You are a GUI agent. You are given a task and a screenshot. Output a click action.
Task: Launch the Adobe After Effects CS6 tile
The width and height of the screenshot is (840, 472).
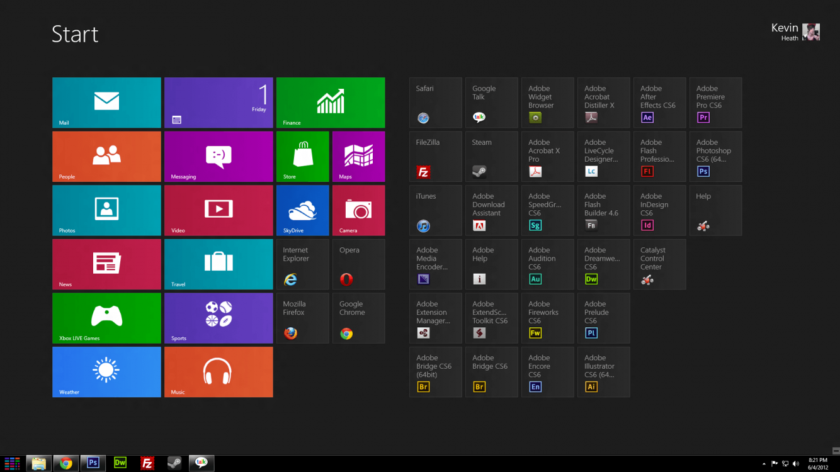point(660,103)
